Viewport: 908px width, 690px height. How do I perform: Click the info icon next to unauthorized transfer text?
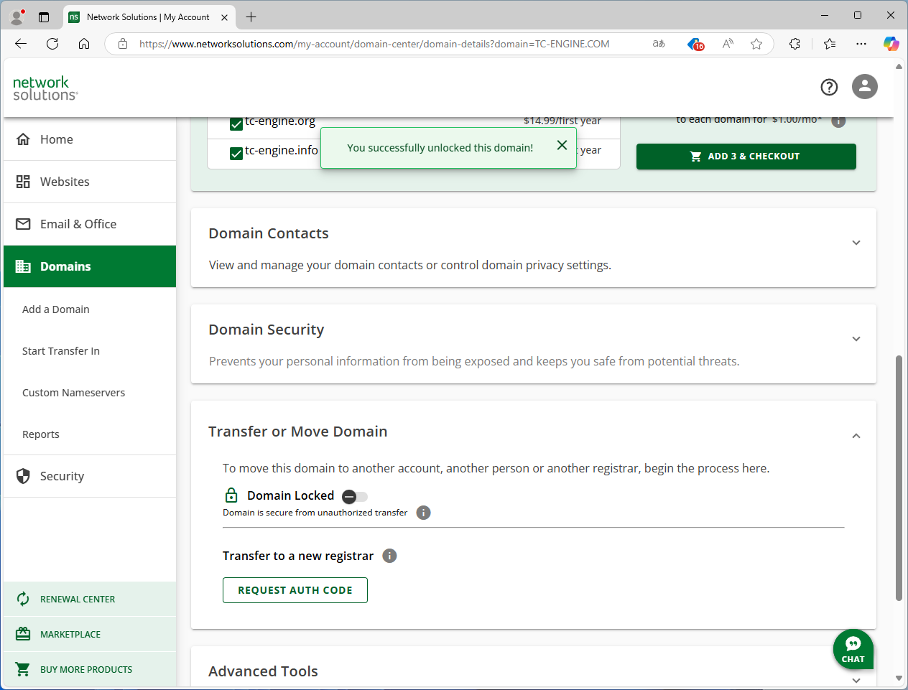point(424,513)
